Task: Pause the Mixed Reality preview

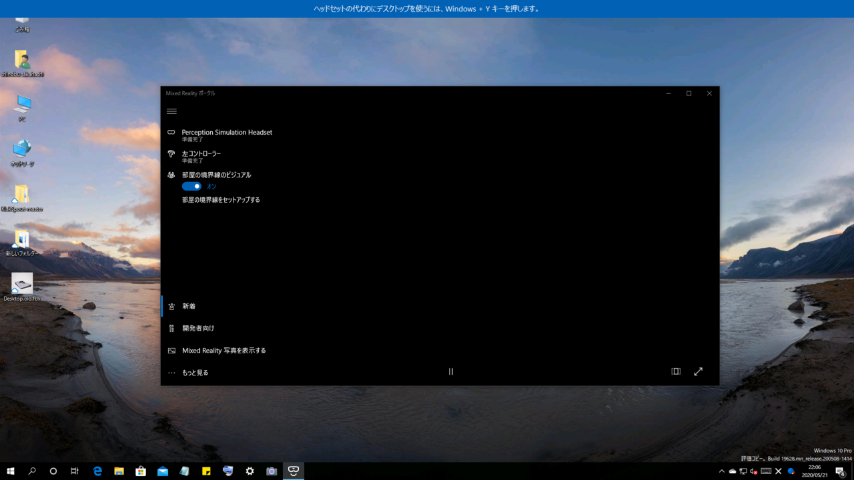Action: (451, 371)
